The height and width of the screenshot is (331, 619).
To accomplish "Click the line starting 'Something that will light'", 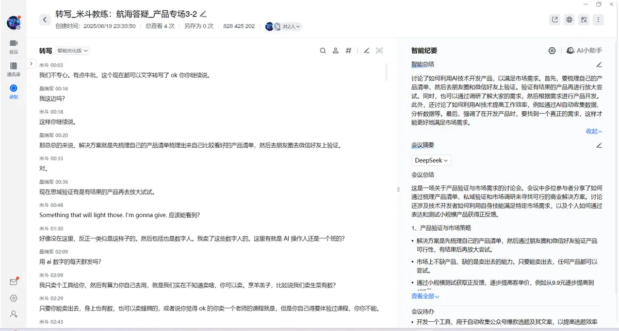I will [x=119, y=215].
